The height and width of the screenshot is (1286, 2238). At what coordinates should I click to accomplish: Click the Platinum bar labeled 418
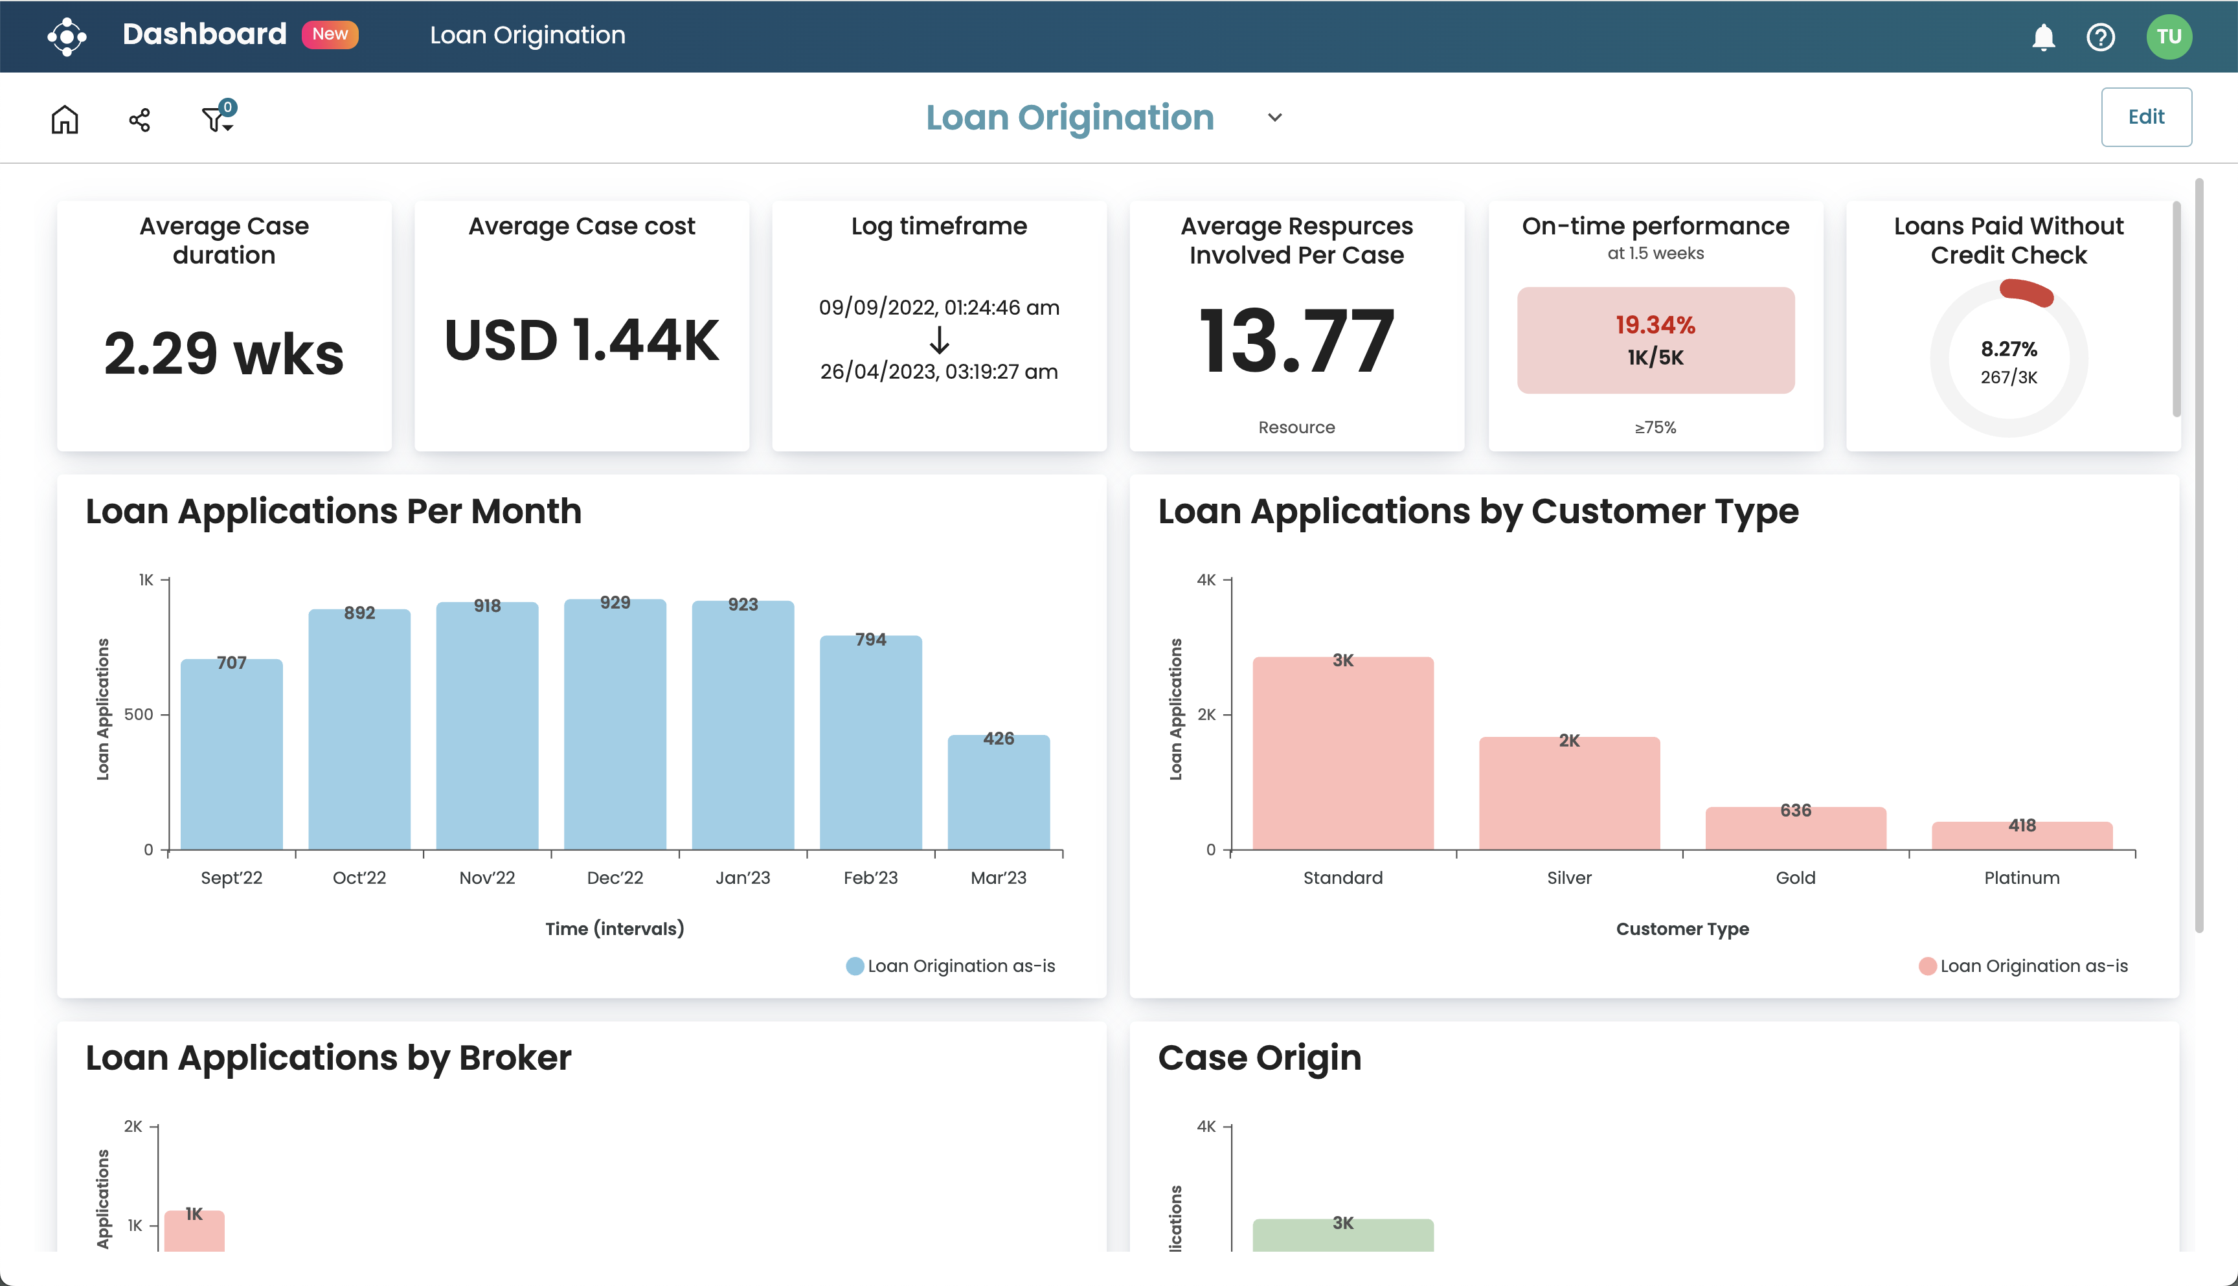2022,835
